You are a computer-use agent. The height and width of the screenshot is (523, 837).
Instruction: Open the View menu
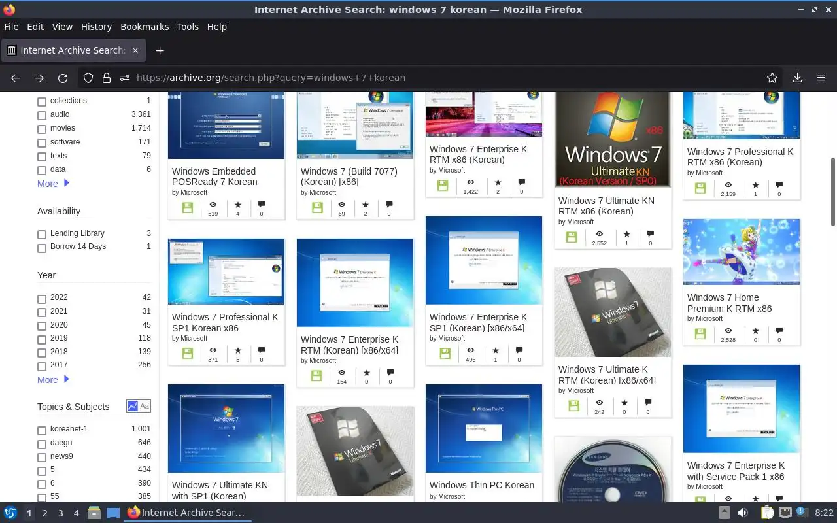(x=62, y=27)
